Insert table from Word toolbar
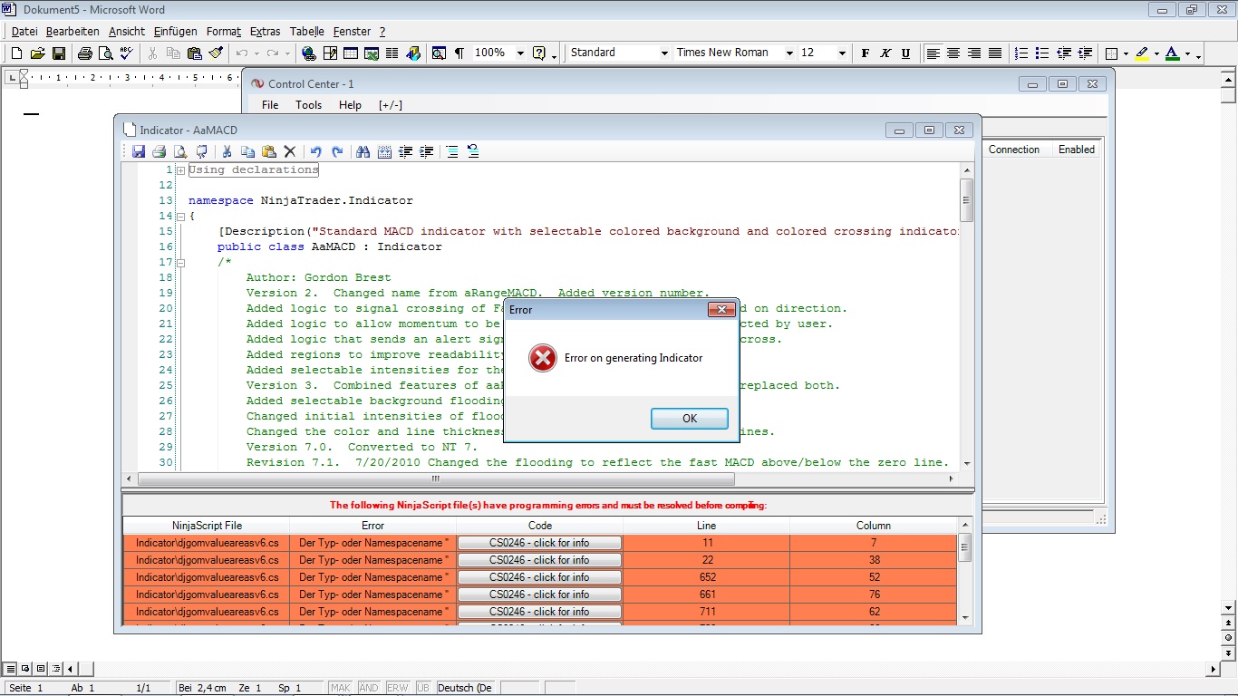The image size is (1238, 696). (351, 53)
